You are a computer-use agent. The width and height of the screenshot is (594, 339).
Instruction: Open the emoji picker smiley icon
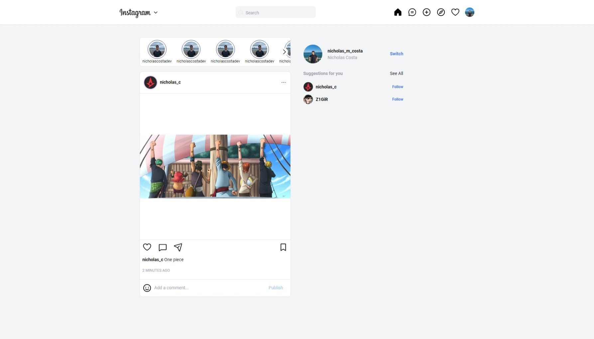[147, 288]
